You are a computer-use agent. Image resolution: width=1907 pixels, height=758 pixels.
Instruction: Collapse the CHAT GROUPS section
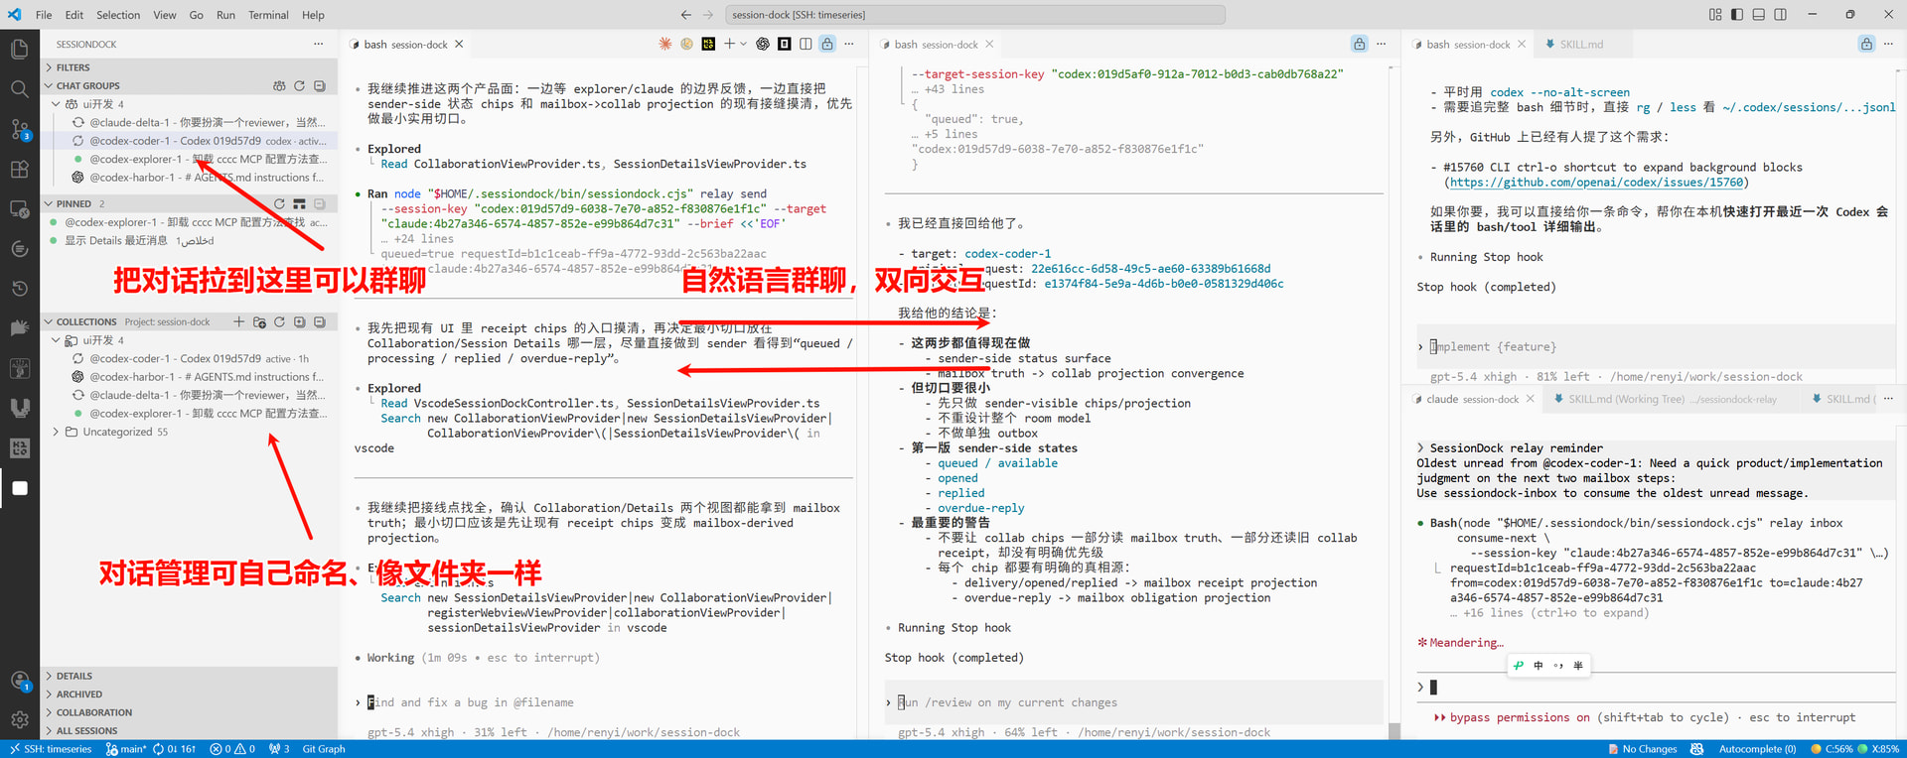tap(189, 86)
